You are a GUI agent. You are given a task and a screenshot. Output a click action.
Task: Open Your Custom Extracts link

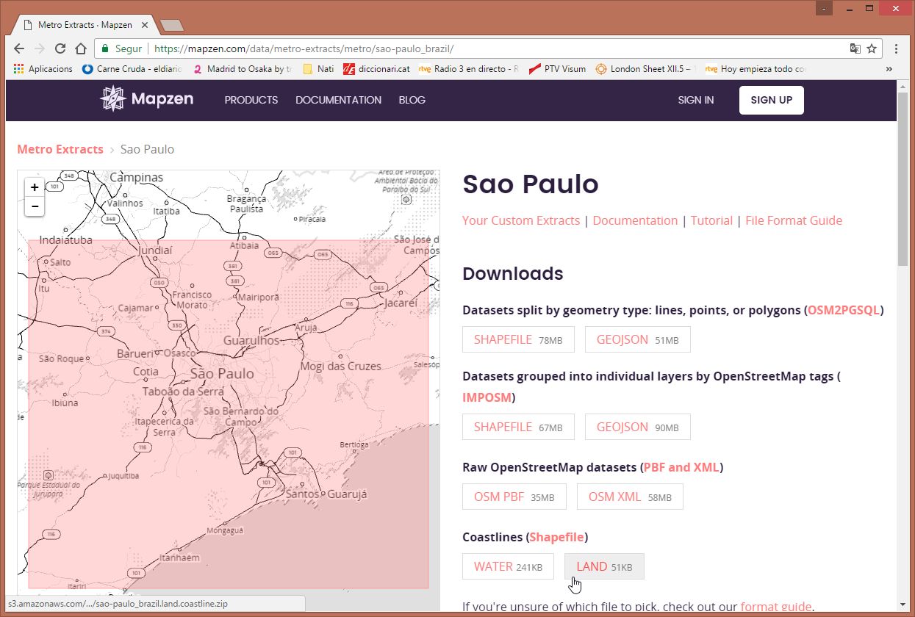pyautogui.click(x=521, y=220)
